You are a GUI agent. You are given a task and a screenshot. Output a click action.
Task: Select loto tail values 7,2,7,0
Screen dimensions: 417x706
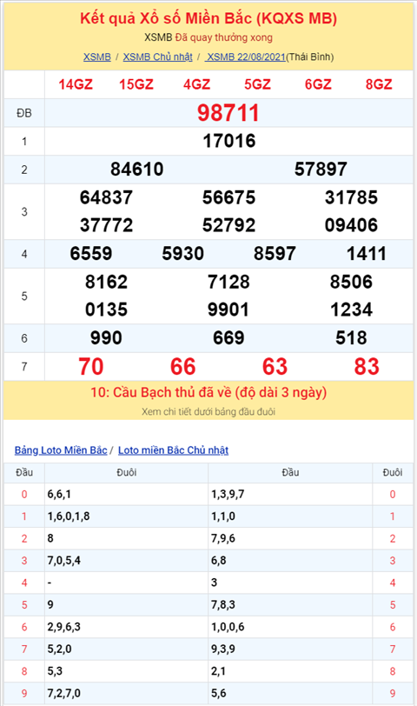(64, 693)
